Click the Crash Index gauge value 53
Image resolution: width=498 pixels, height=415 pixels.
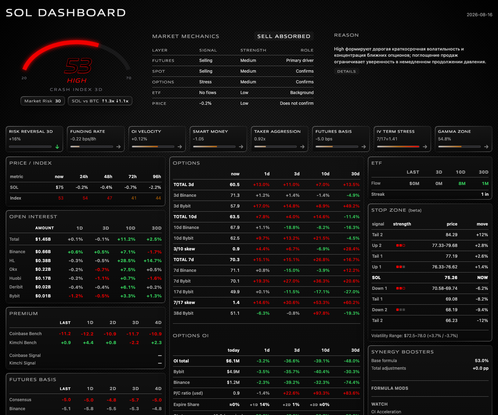(x=78, y=66)
